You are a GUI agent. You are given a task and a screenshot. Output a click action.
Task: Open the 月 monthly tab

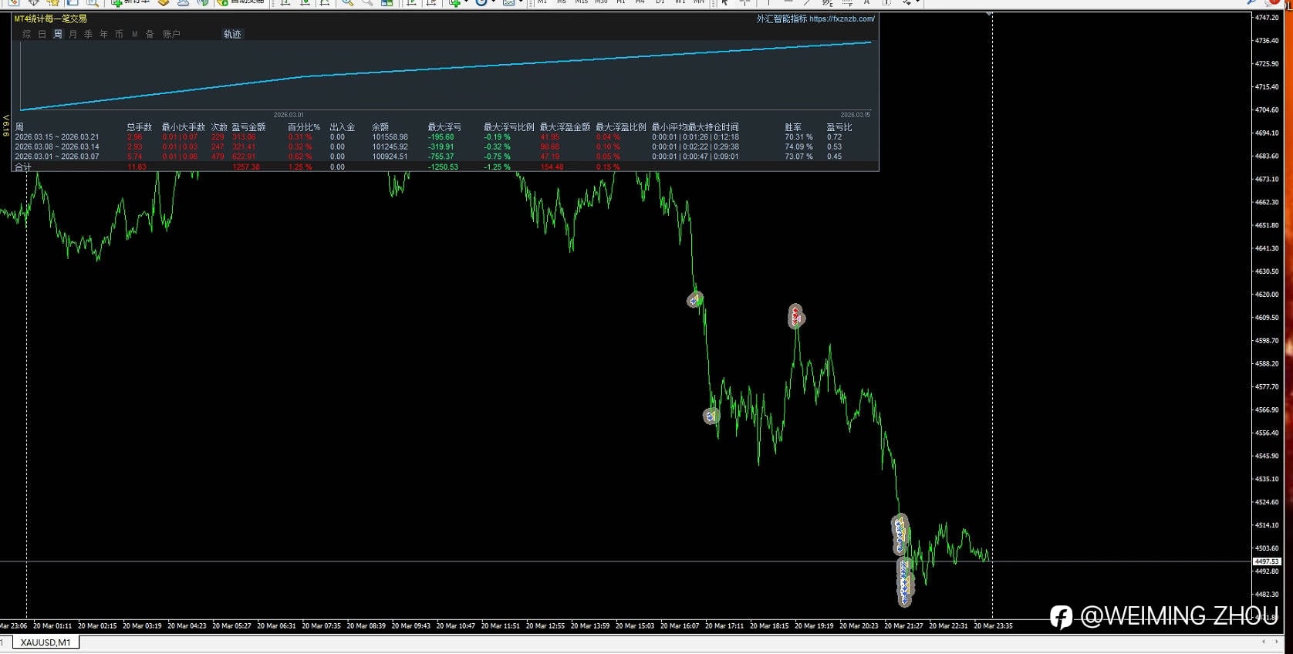pyautogui.click(x=73, y=34)
